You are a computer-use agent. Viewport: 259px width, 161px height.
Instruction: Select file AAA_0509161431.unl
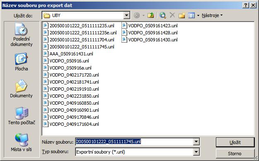[x=71, y=54]
